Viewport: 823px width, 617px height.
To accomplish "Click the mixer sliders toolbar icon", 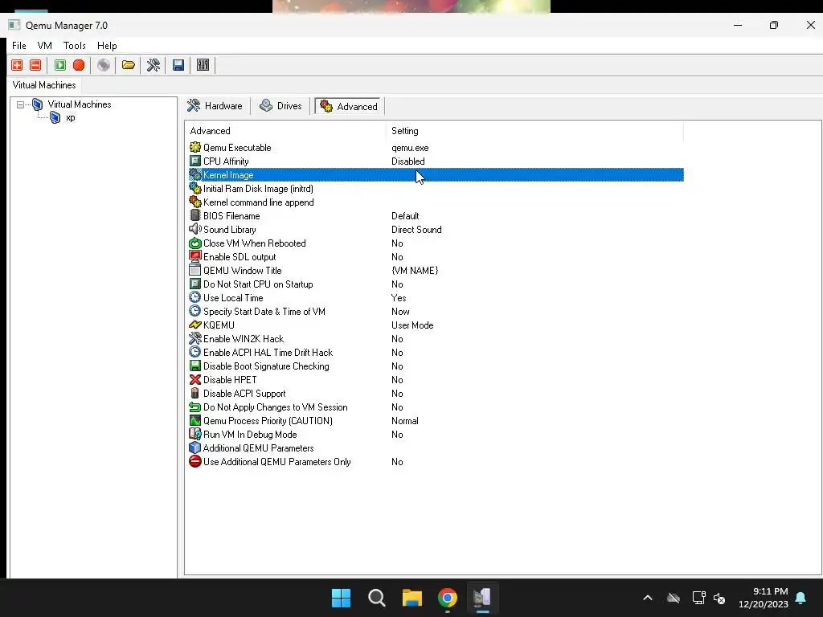I will 203,65.
